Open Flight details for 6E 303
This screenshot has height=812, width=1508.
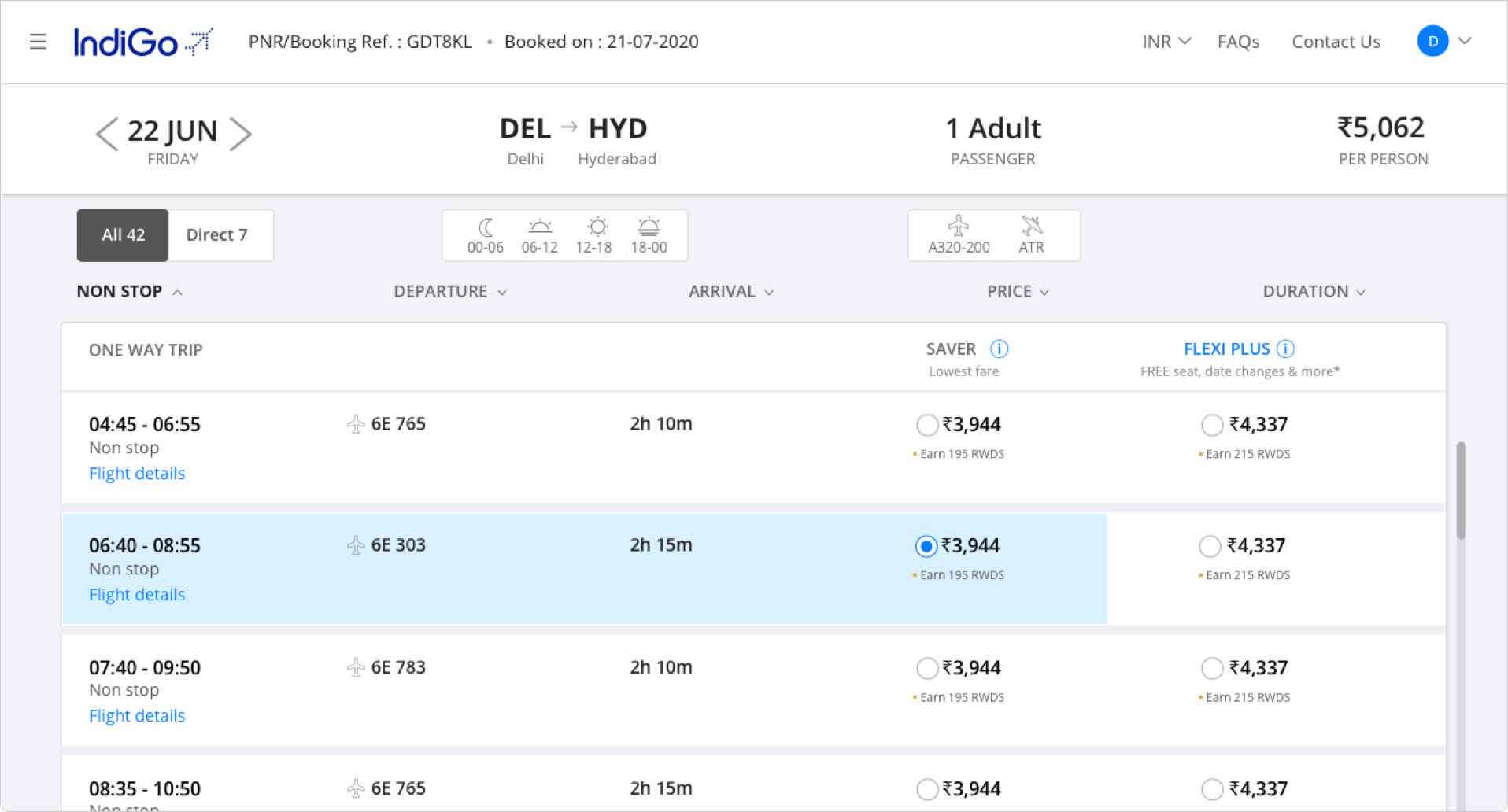(137, 595)
